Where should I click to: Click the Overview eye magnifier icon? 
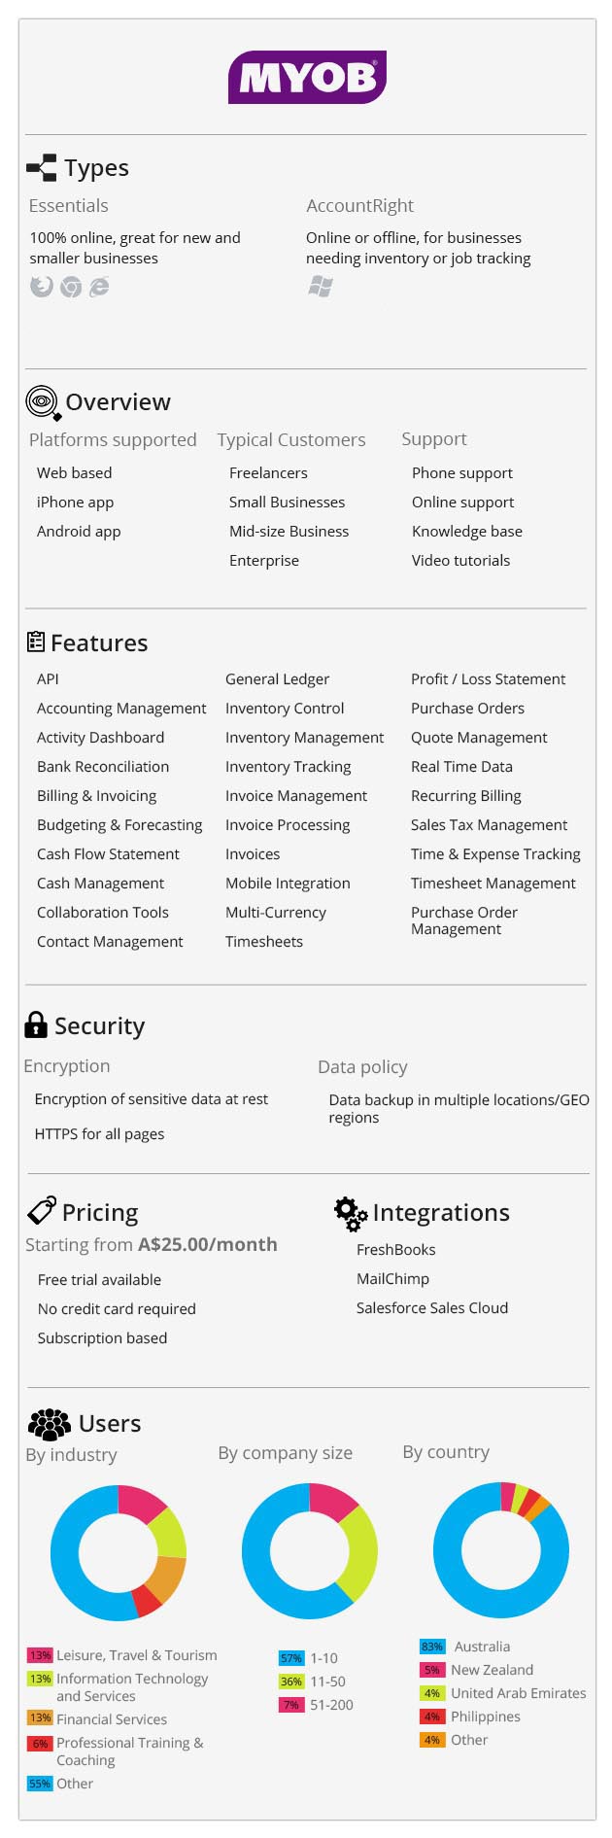click(x=43, y=402)
